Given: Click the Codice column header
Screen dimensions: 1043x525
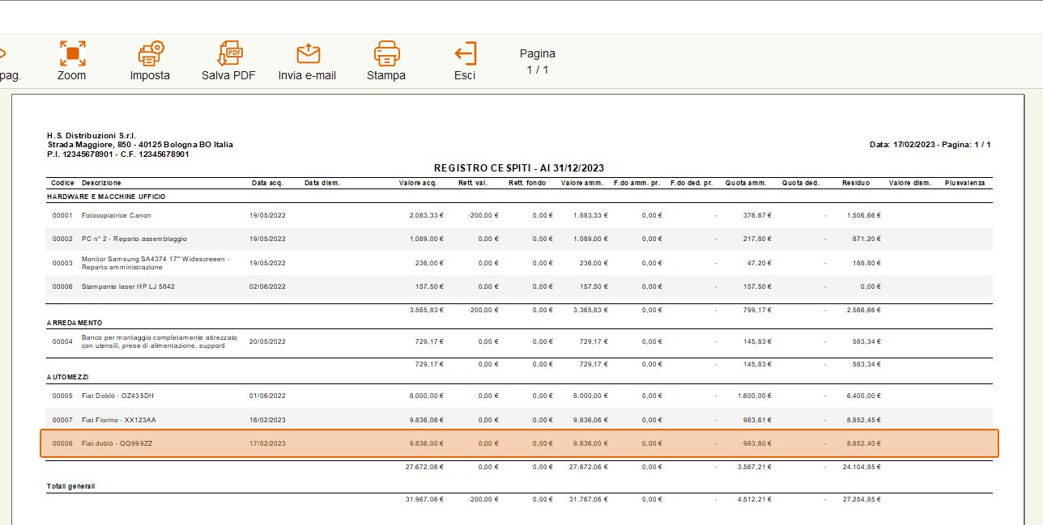Looking at the screenshot, I should [62, 183].
